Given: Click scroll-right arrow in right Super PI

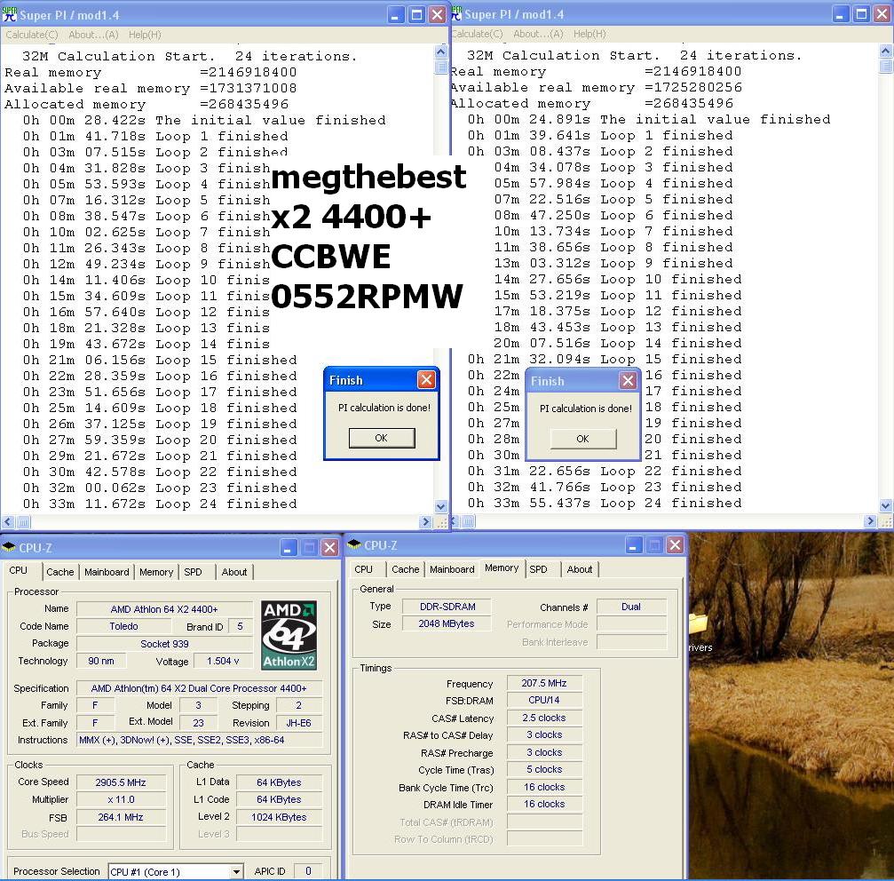Looking at the screenshot, I should pos(870,521).
